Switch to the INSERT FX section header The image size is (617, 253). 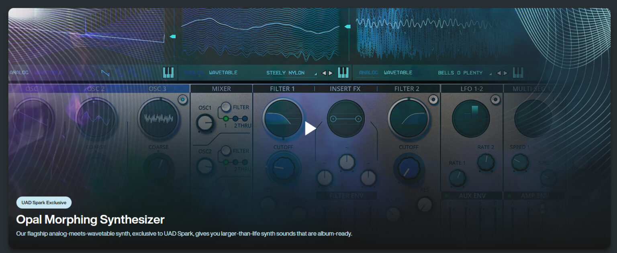345,88
